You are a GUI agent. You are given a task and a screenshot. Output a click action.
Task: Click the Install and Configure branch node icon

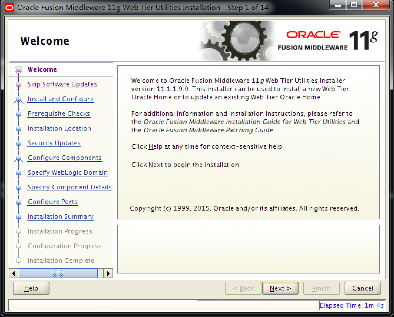(19, 100)
